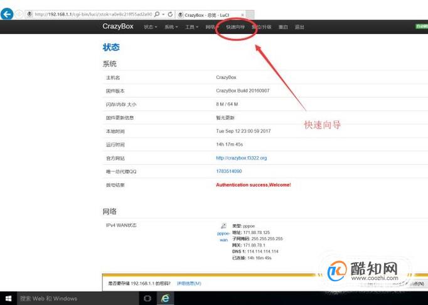Click the refresh page icon

(170, 14)
